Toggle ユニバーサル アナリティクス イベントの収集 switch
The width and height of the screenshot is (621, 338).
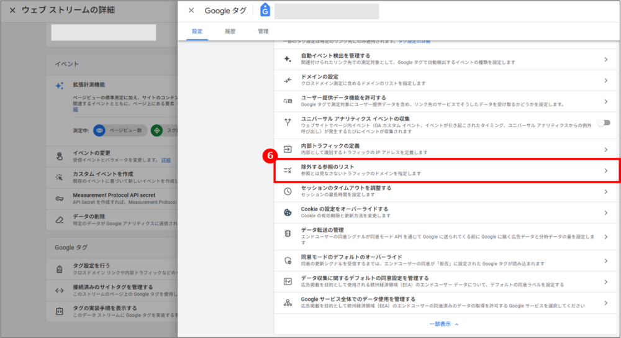tap(604, 123)
